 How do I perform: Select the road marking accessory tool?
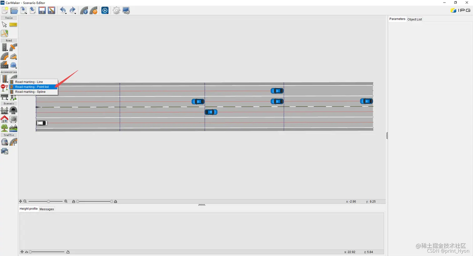4,78
